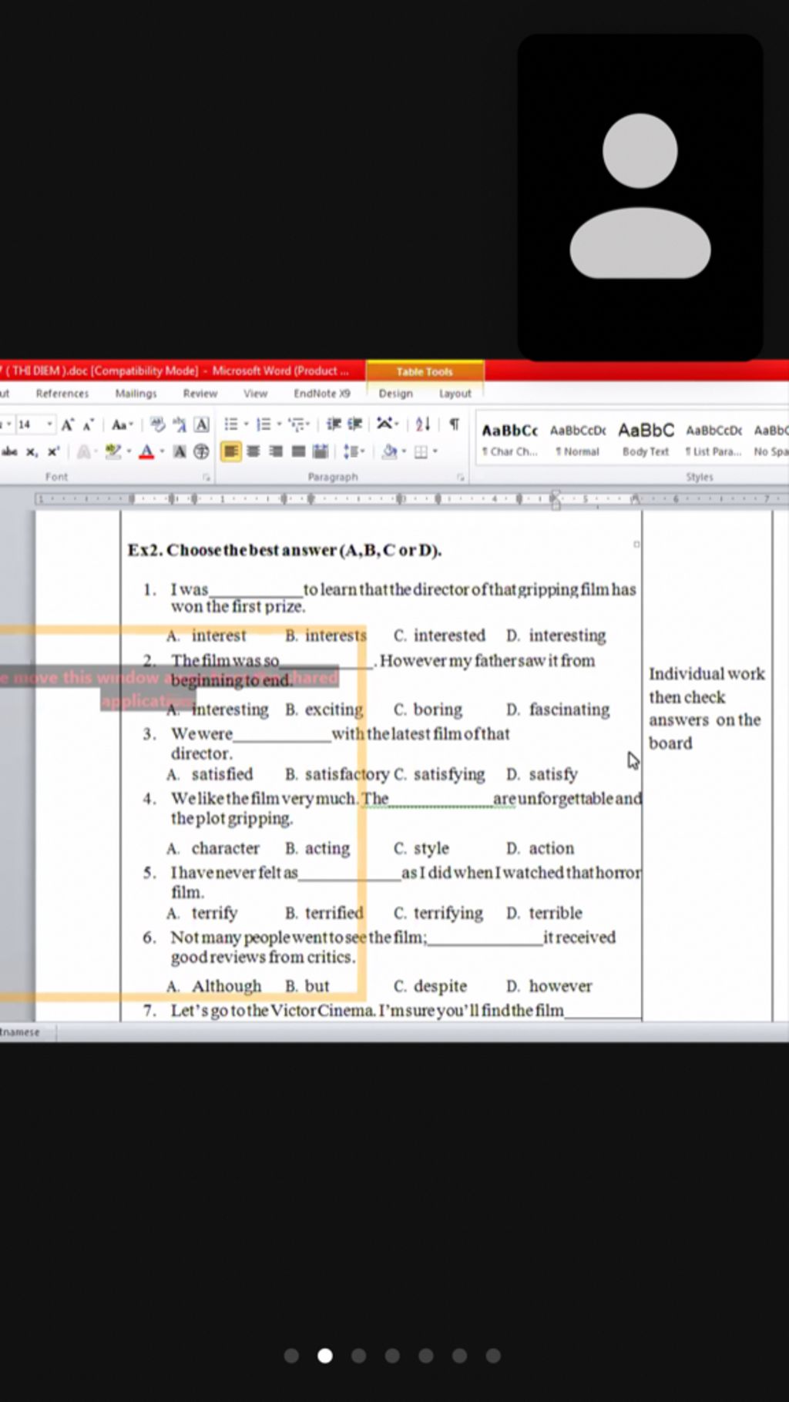Click answer 'D. fascinating' in question 2
789x1402 pixels.
click(558, 709)
